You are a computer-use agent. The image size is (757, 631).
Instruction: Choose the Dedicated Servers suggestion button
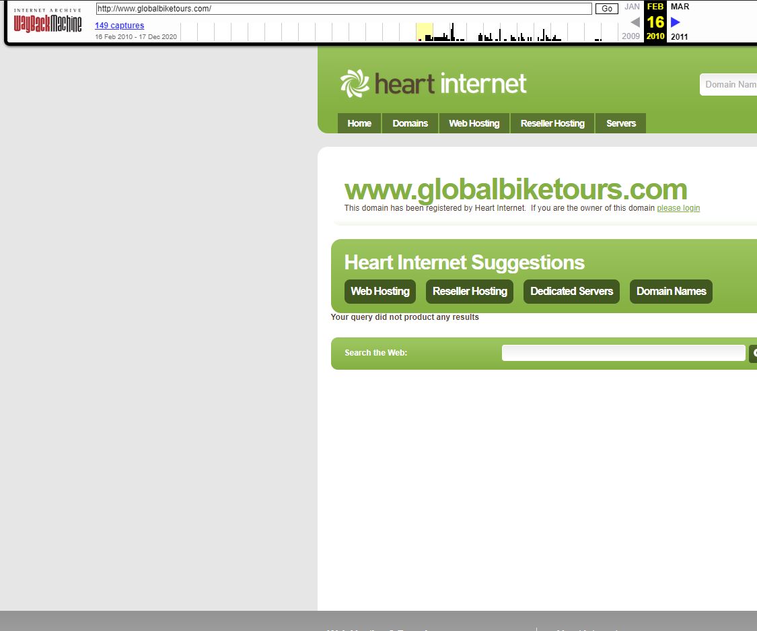(x=571, y=292)
